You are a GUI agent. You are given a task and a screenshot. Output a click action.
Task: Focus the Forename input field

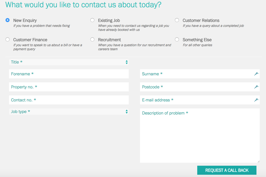point(69,74)
